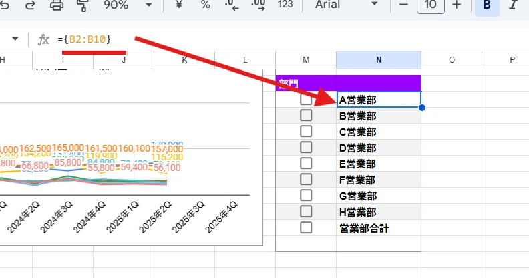This screenshot has width=529, height=278.
Task: Select cell containing H営業部
Action: click(379, 212)
